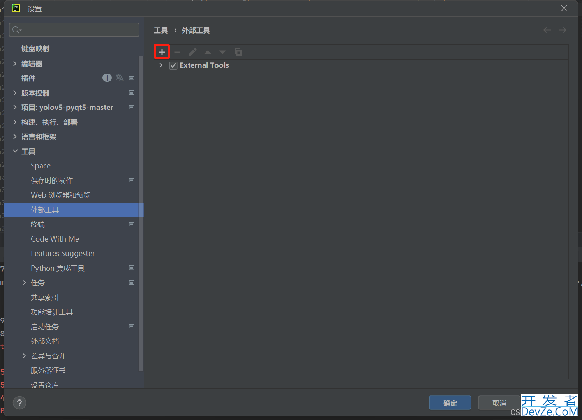Image resolution: width=582 pixels, height=420 pixels.
Task: Click the project-level icon beside 启动任务
Action: pos(132,326)
